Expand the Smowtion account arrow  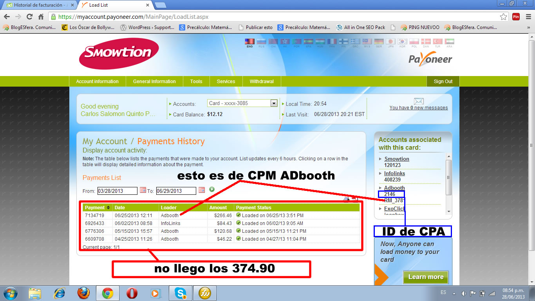381,159
